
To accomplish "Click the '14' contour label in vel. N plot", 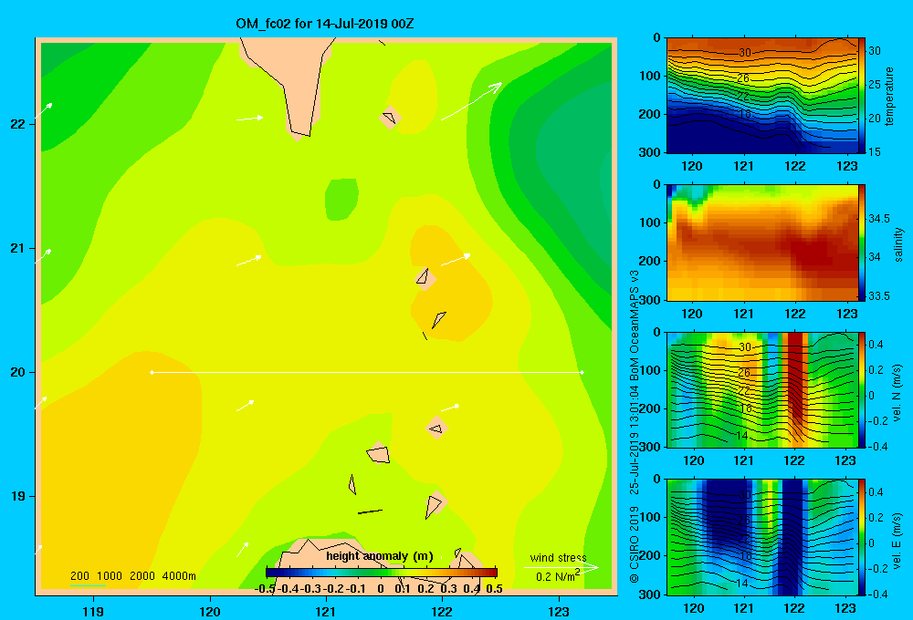I will pyautogui.click(x=741, y=435).
